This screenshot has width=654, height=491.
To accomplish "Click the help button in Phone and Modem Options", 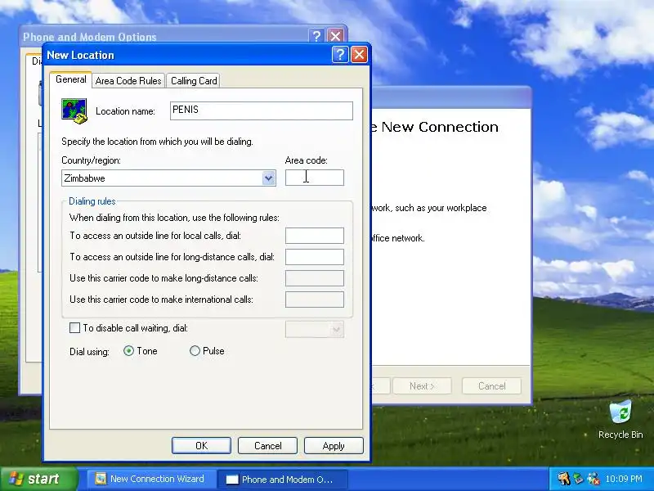I will click(316, 36).
